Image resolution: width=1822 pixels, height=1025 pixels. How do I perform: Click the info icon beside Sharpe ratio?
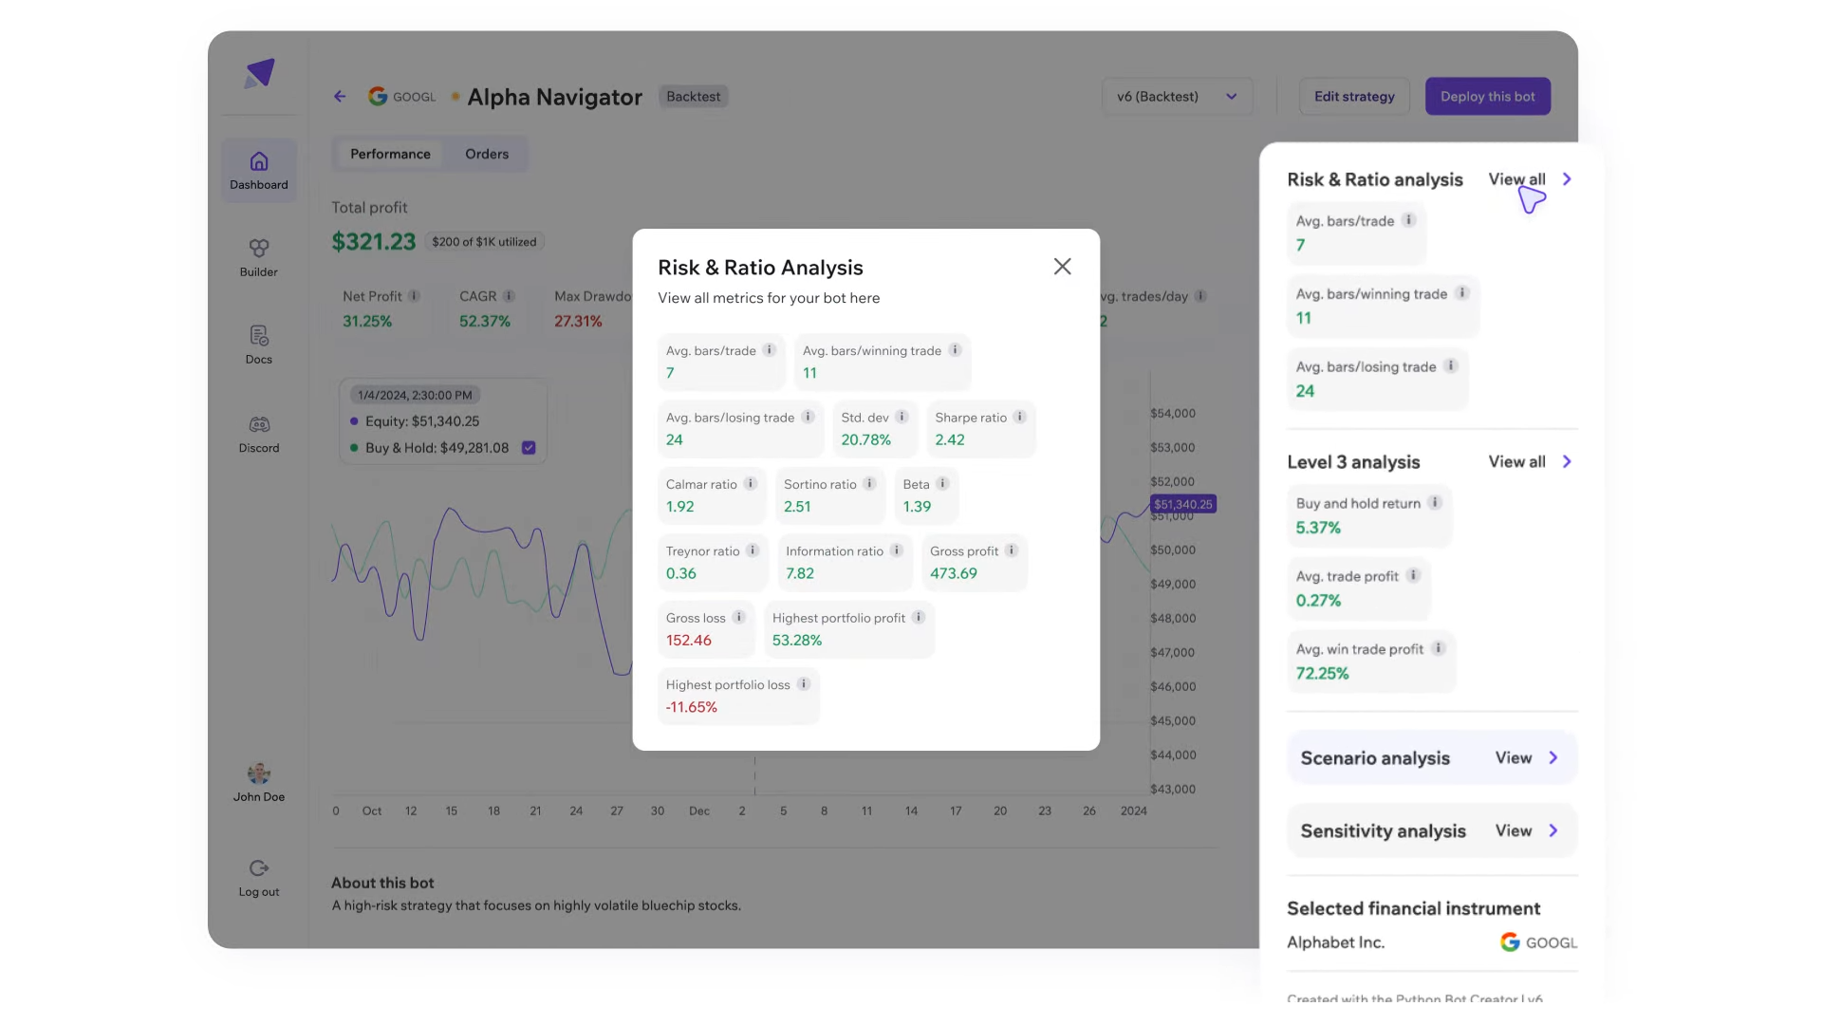1019,417
